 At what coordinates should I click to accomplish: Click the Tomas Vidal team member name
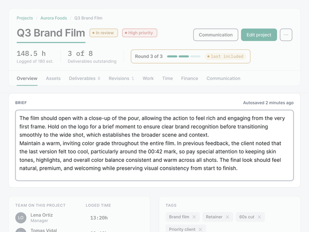(43, 230)
